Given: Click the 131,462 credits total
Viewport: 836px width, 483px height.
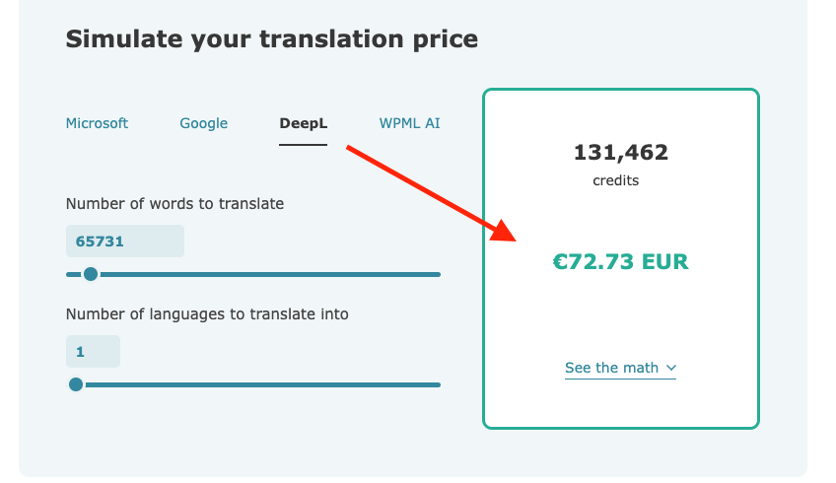Looking at the screenshot, I should 620,153.
